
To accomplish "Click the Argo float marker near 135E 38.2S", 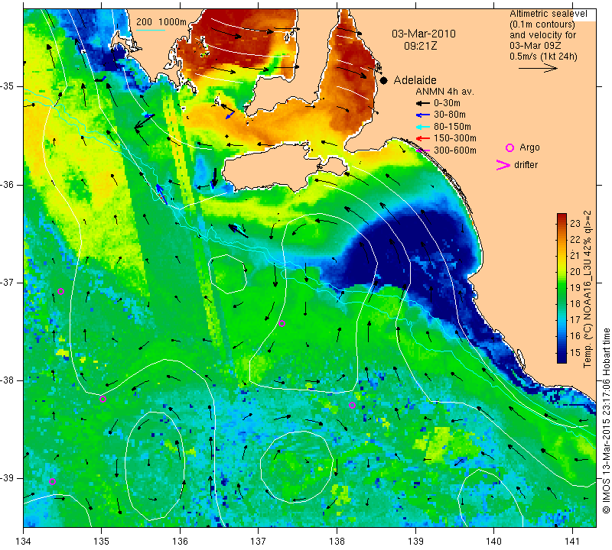I will pos(103,399).
